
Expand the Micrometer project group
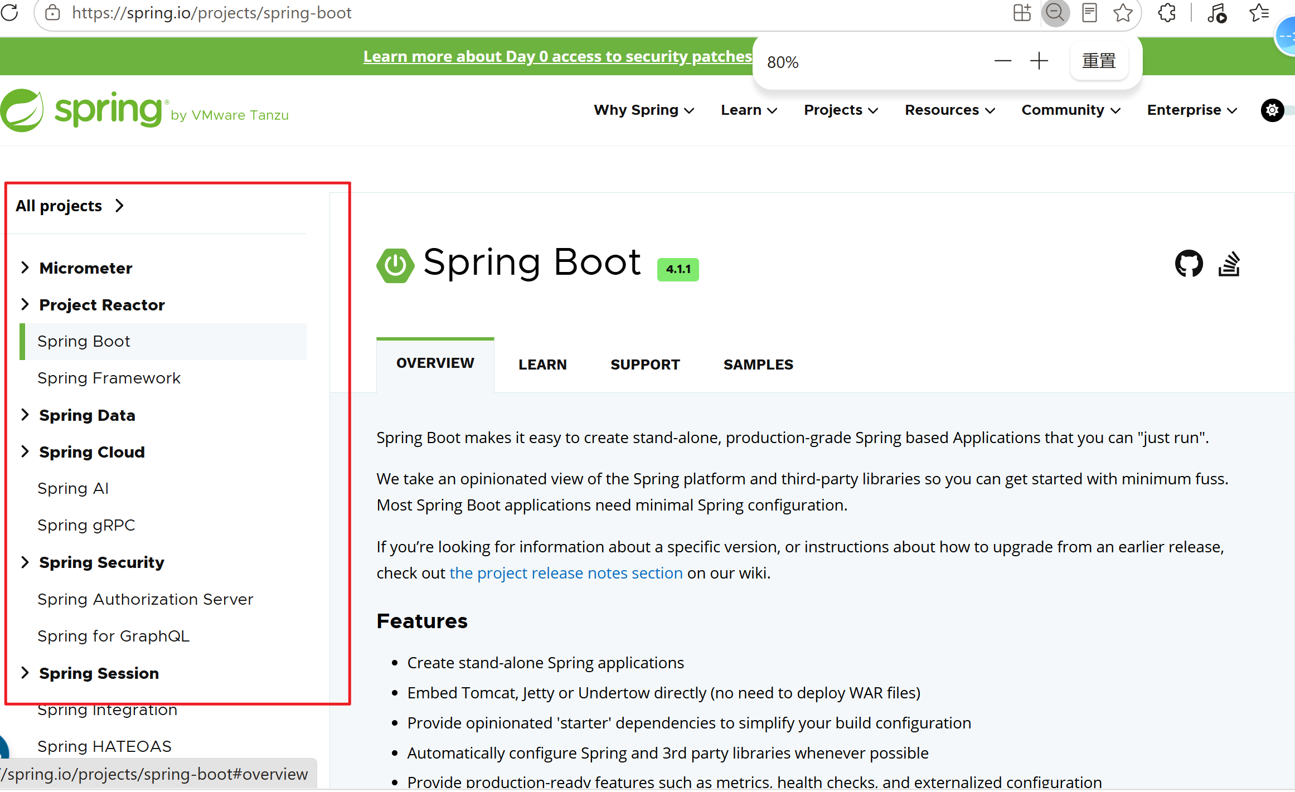click(x=25, y=268)
